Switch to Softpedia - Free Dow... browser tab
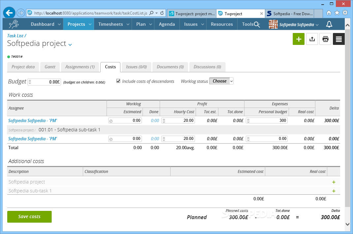Screen dimensions: 353x234 290,14
